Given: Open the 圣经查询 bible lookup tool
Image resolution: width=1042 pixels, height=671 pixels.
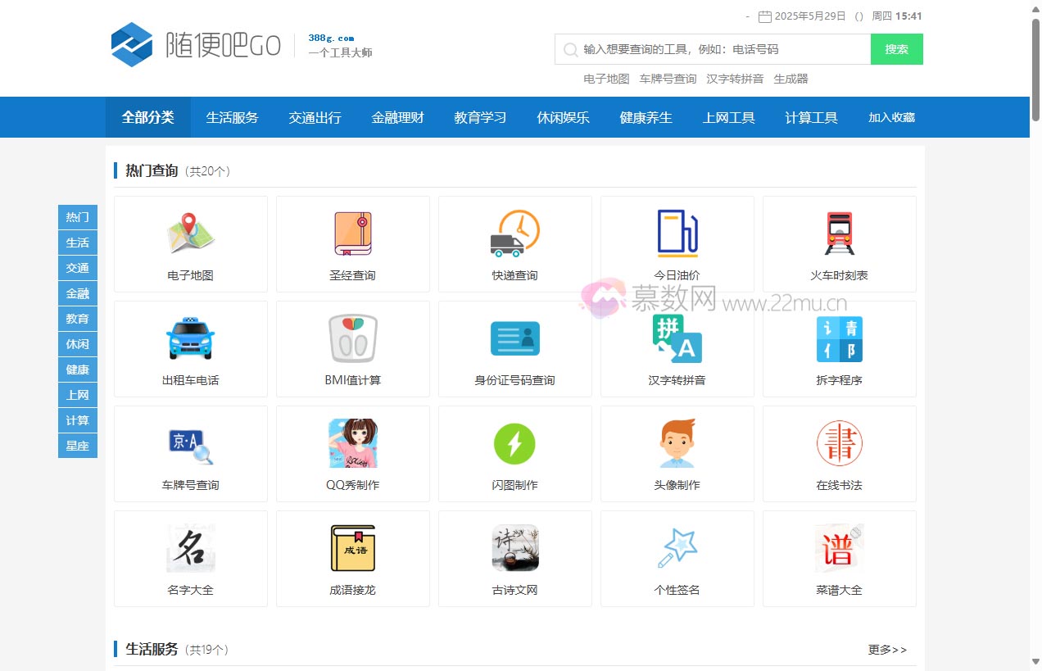Looking at the screenshot, I should 352,243.
